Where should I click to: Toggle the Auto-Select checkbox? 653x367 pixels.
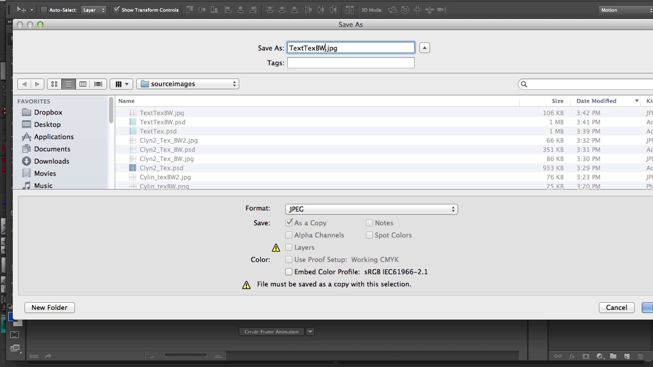[44, 10]
